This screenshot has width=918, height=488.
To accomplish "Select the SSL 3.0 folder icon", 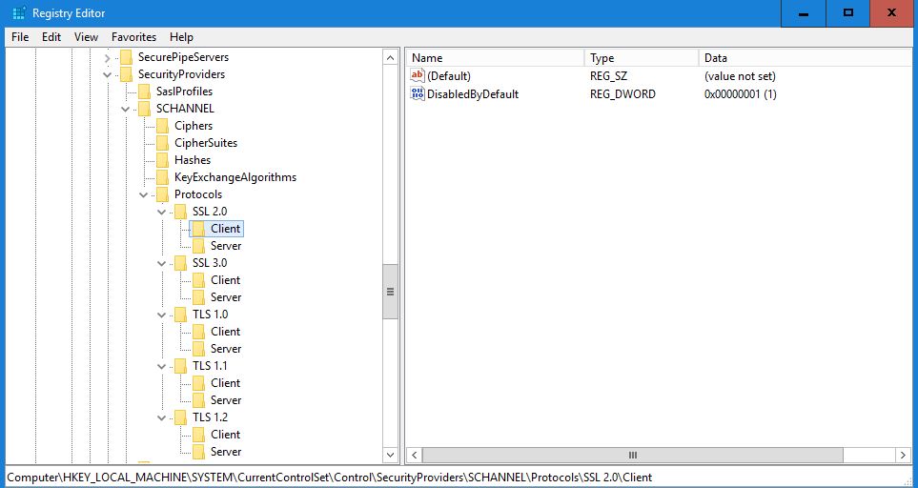I will click(x=180, y=263).
